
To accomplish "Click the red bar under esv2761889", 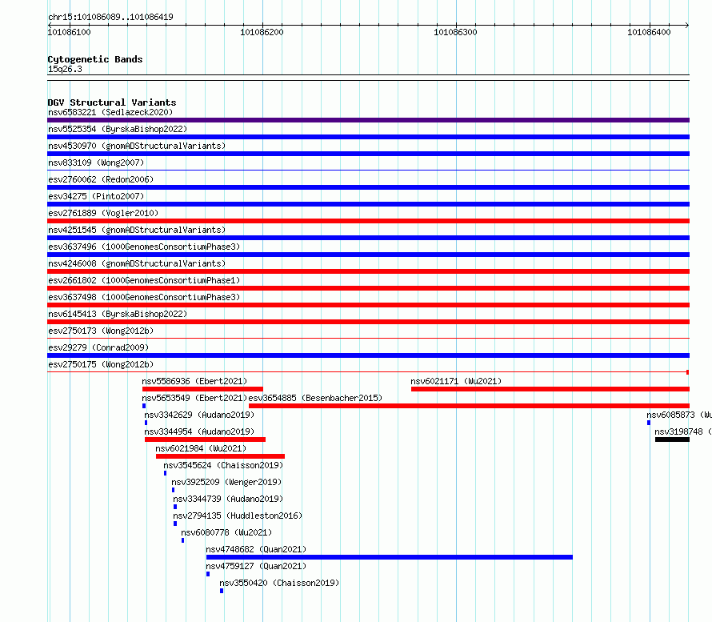I will click(368, 221).
